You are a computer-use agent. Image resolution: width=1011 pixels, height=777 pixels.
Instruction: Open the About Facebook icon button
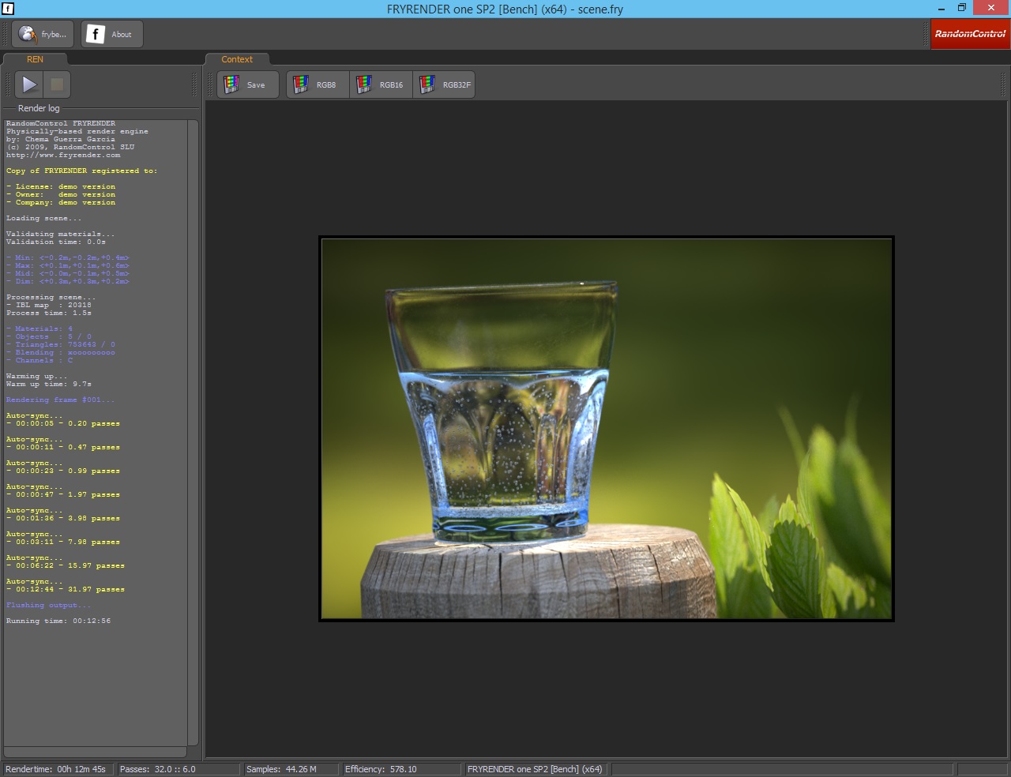pyautogui.click(x=112, y=34)
